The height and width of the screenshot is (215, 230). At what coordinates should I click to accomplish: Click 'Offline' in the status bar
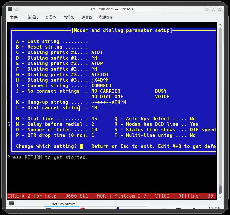(x=188, y=196)
